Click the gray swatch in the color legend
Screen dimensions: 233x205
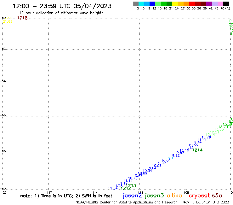[136, 4]
